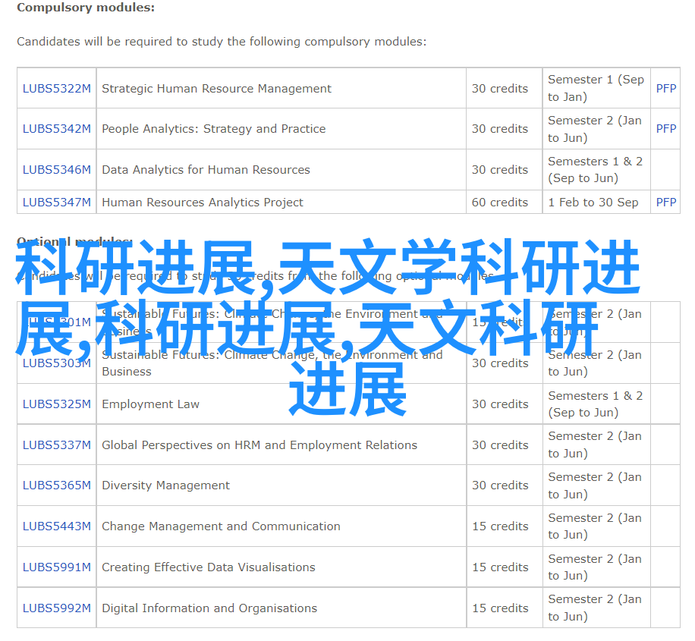The height and width of the screenshot is (641, 695).
Task: Follow PFP link in Human Resources Analytics Project row
Action: [x=665, y=203]
